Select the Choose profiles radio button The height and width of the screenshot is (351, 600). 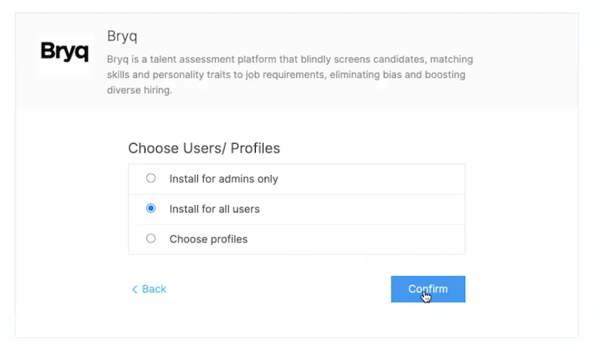pyautogui.click(x=151, y=239)
